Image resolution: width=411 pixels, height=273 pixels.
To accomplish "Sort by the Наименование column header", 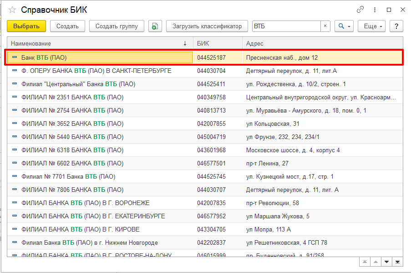I will 91,43.
